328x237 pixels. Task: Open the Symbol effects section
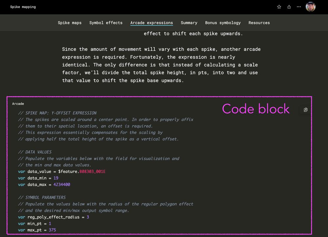click(x=106, y=23)
